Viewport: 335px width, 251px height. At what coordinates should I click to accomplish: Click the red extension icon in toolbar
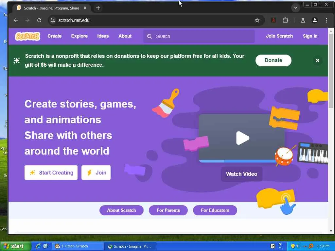(273, 20)
